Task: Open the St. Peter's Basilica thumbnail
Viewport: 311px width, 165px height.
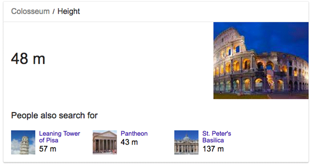Action: click(x=186, y=142)
